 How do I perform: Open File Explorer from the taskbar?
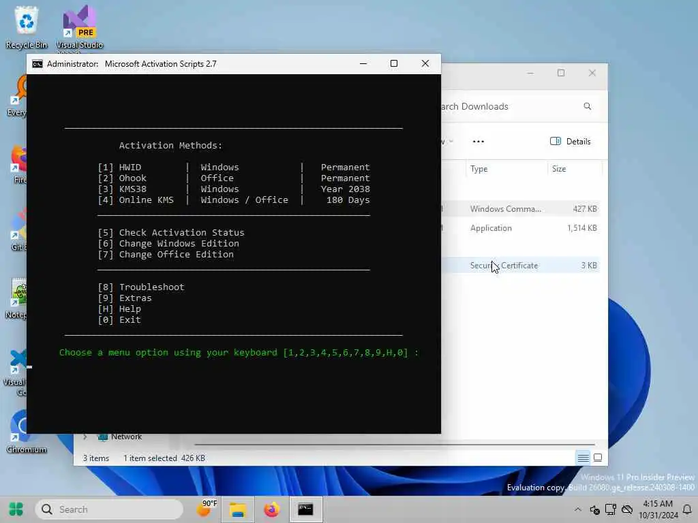pos(238,509)
